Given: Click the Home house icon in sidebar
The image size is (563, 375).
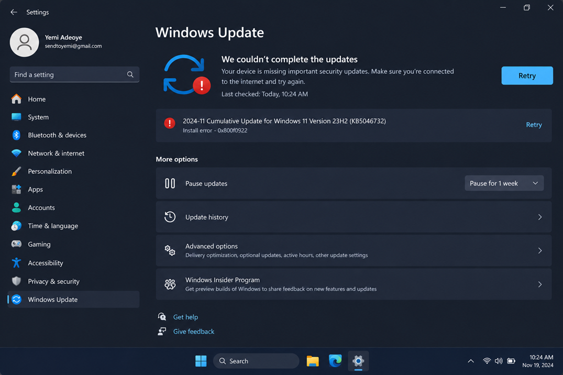Looking at the screenshot, I should [x=17, y=99].
